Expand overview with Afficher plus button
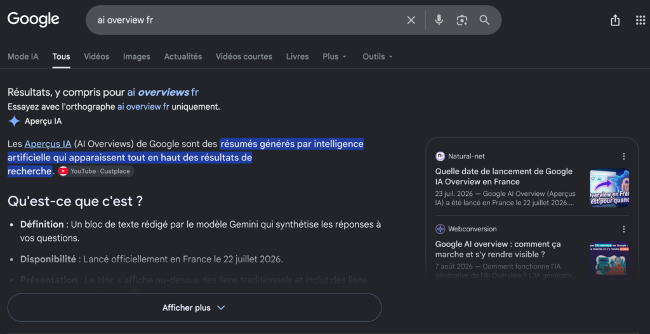The image size is (650, 334). click(x=194, y=307)
